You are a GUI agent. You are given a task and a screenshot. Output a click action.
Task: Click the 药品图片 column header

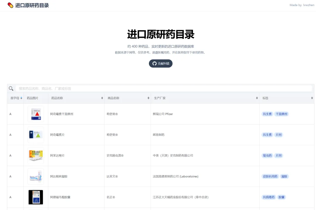[32, 98]
